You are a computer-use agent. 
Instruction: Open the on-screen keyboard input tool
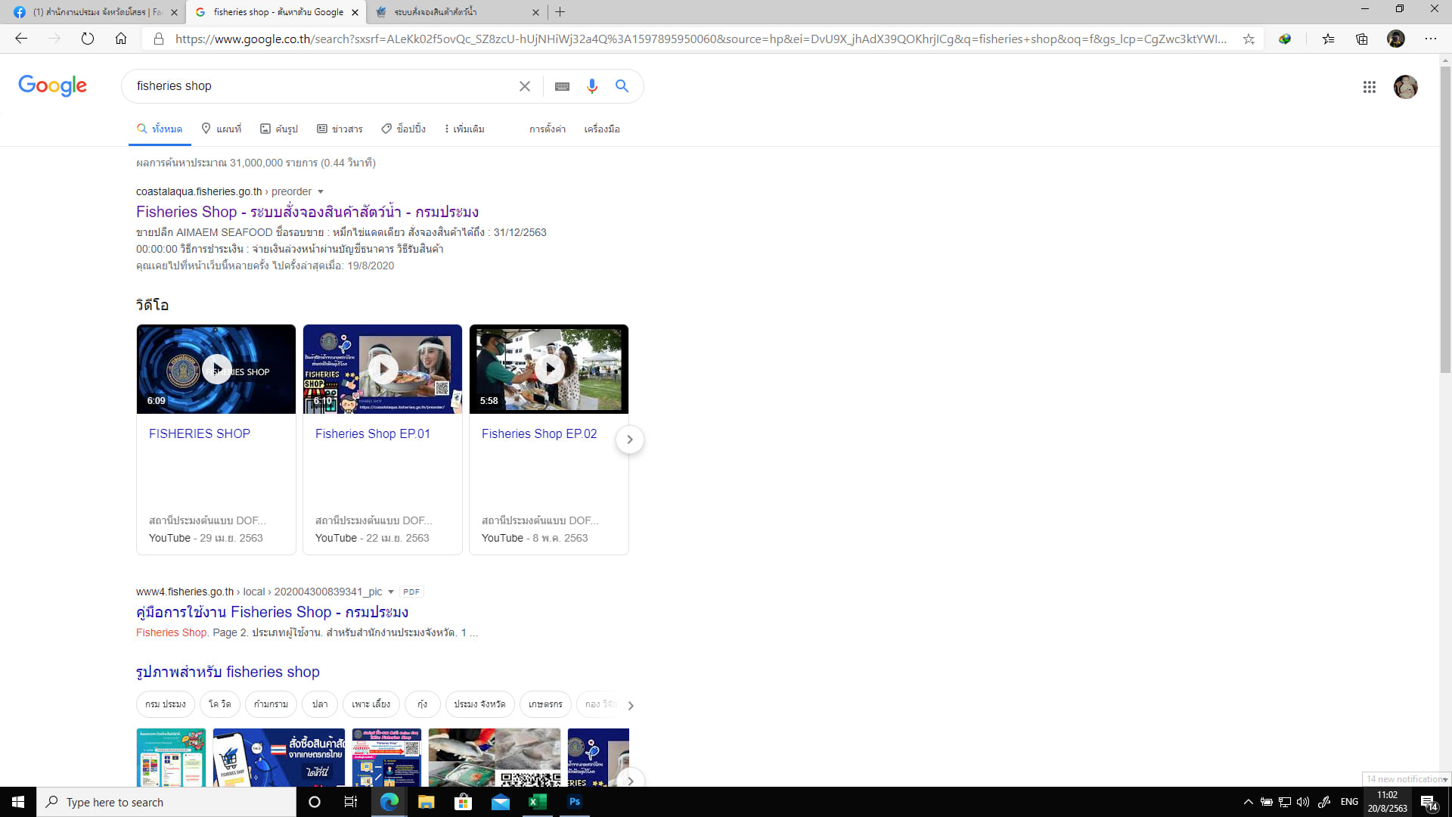tap(562, 86)
